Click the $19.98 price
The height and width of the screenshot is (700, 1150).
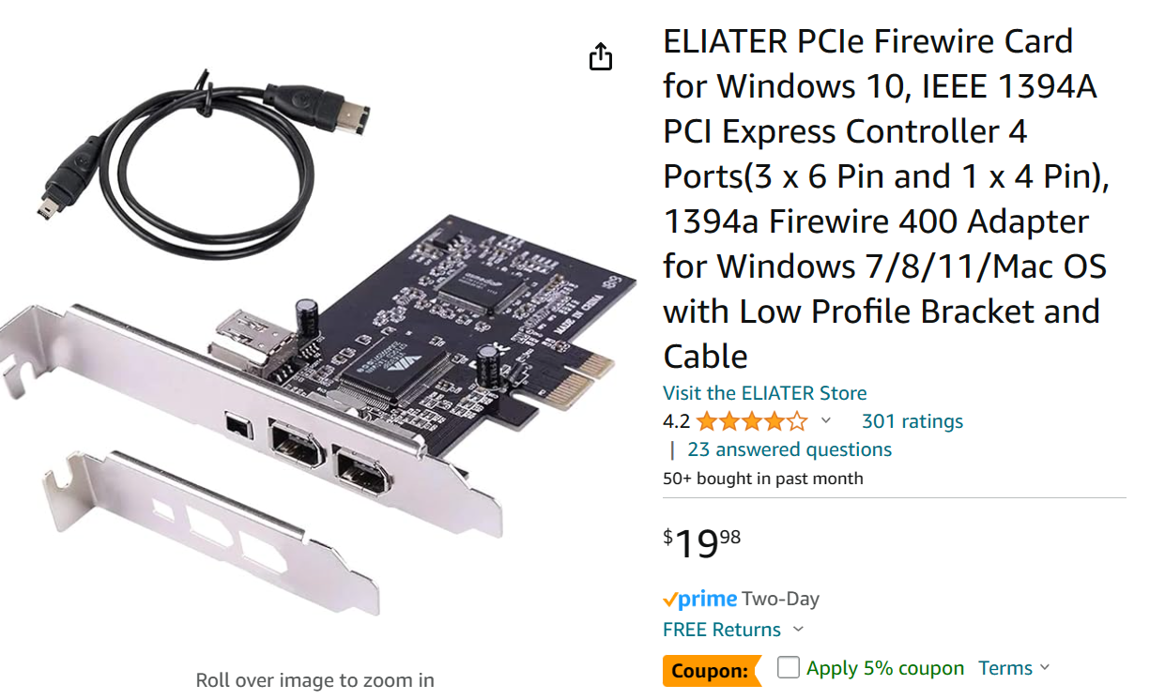(702, 542)
